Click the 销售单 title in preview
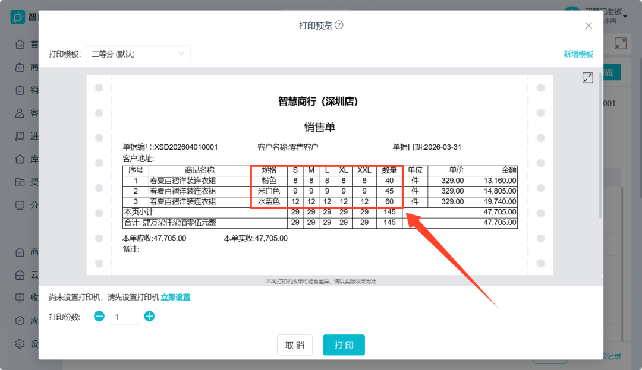Viewport: 642px width, 370px height. coord(320,127)
